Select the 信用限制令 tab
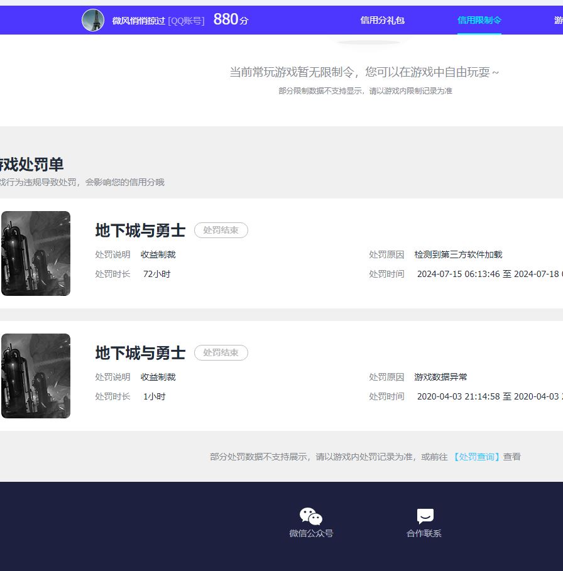The height and width of the screenshot is (571, 563). tap(479, 20)
